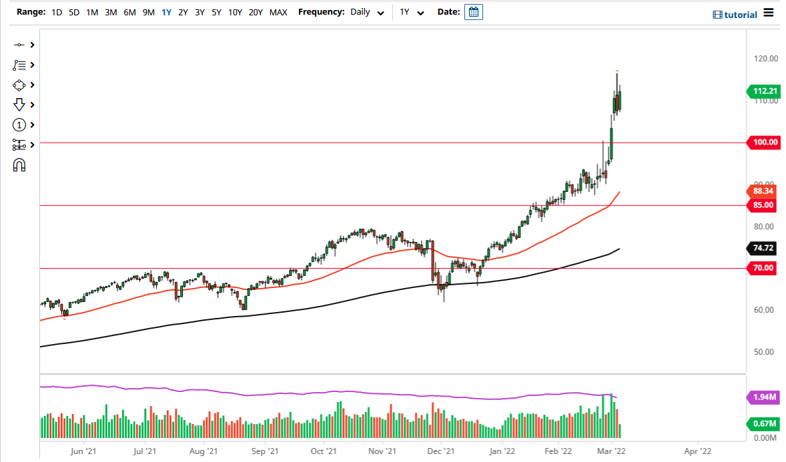
Task: Open the calendar date picker
Action: tap(474, 11)
